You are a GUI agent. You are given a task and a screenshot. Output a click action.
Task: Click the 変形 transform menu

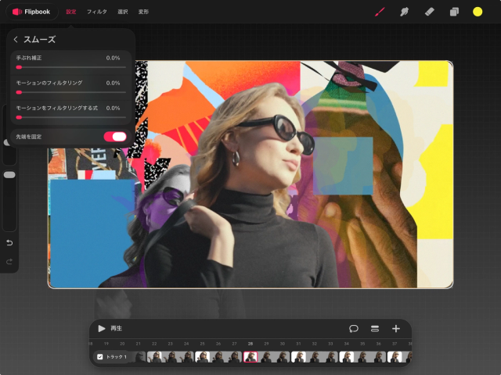click(143, 12)
